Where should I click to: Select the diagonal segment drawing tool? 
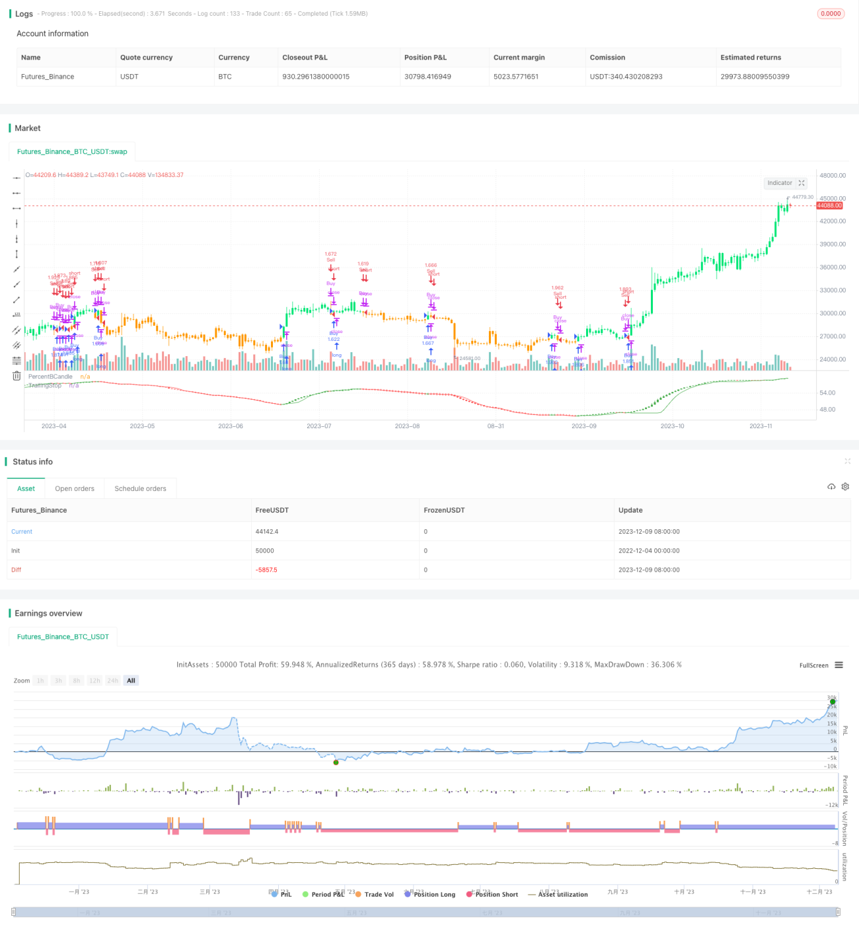click(17, 299)
